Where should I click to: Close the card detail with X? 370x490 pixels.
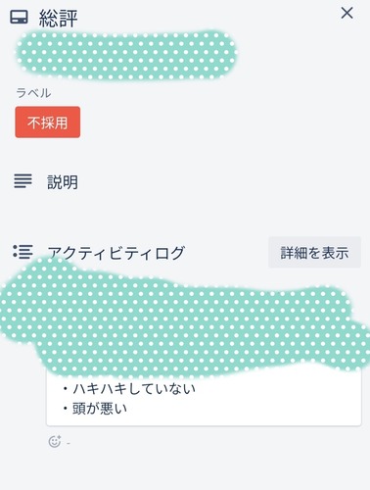347,14
